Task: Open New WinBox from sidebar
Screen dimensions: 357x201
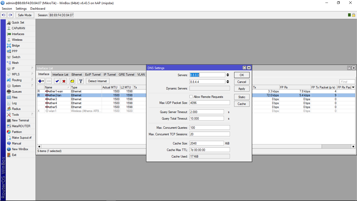Action: tap(21, 149)
